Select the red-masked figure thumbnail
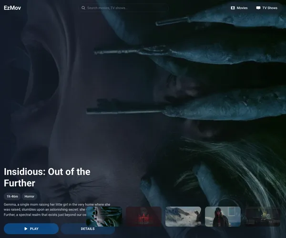286x238 pixels. click(223, 217)
